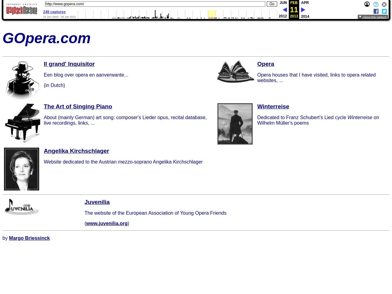Open the 249 captures link
Viewport: 392px width, 294px height.
point(54,12)
